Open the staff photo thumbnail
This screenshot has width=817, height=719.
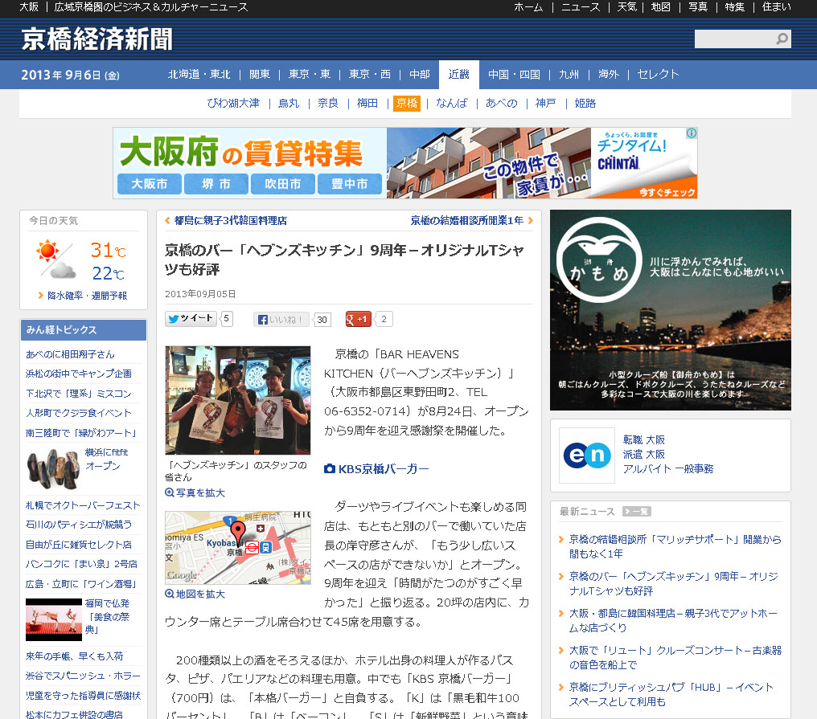(237, 400)
